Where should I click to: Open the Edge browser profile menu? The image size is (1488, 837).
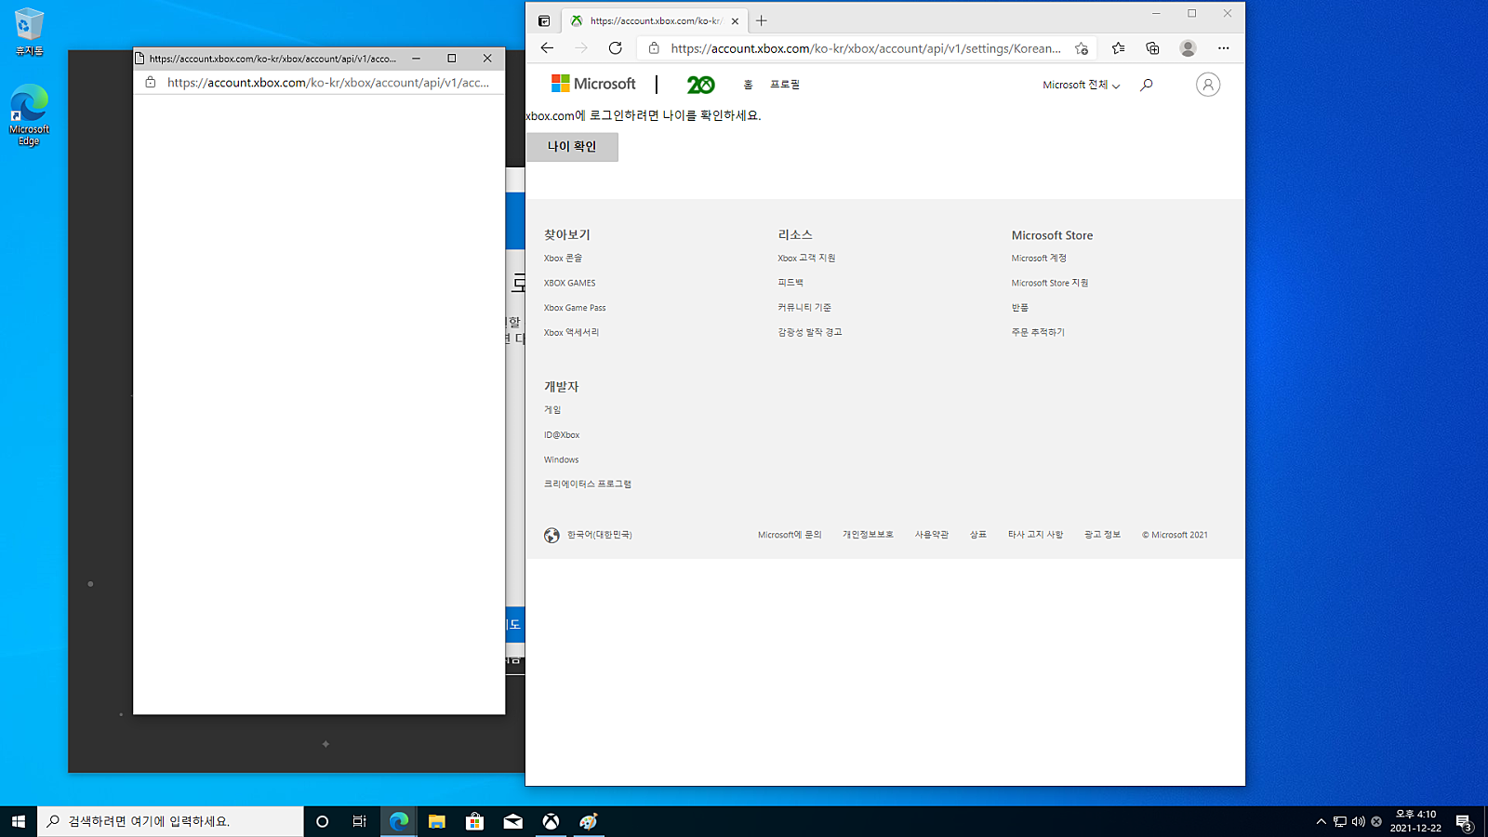1188,48
